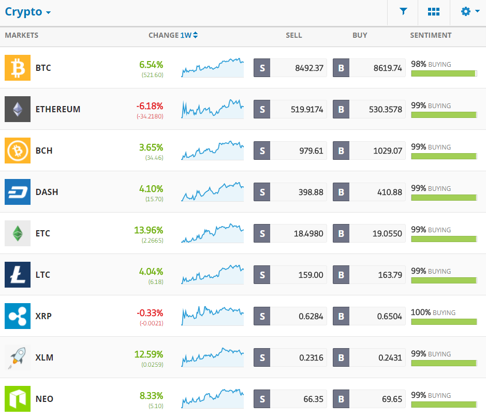Click the Ethereum logo icon
Viewport: 486px width, 419px height.
point(18,109)
